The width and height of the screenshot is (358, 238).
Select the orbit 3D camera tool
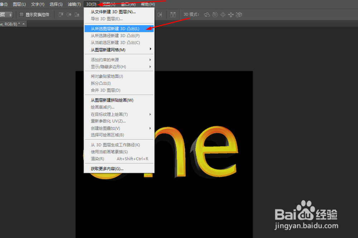pos(207,15)
